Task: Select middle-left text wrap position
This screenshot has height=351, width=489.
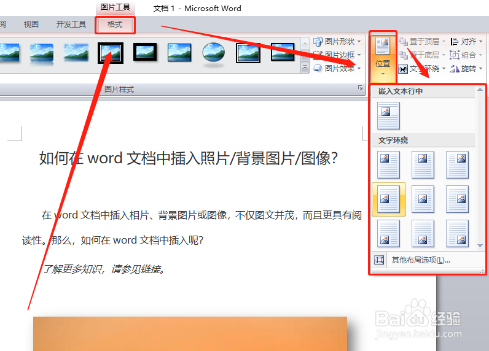Action: (x=389, y=199)
